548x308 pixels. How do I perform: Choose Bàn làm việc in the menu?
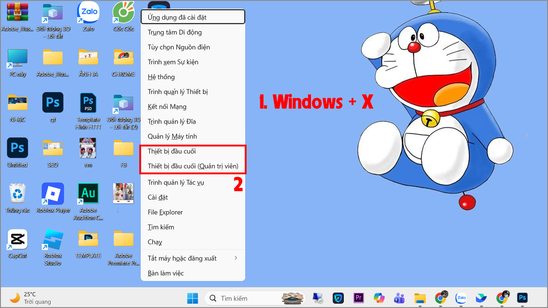(x=193, y=273)
